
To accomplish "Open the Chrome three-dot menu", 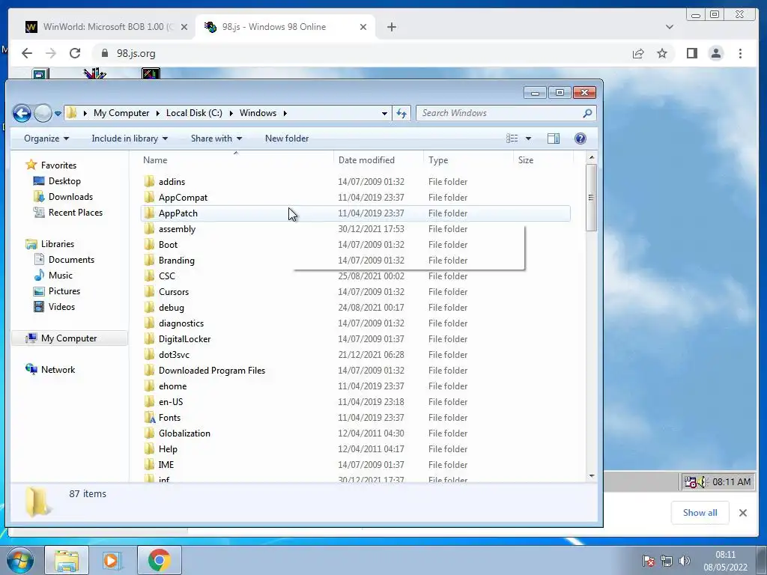I will (x=740, y=53).
